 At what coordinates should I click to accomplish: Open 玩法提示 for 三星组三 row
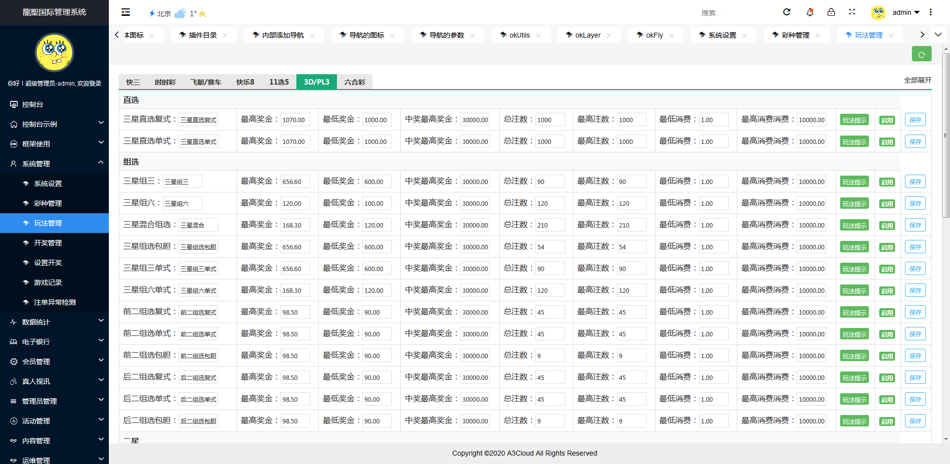coord(855,182)
